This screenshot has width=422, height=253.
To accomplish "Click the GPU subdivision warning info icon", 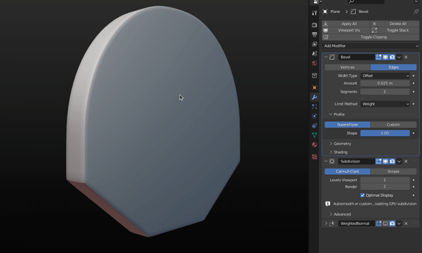I will click(327, 204).
